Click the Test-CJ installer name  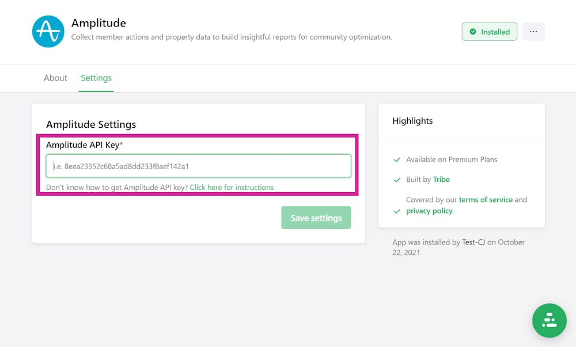(473, 242)
